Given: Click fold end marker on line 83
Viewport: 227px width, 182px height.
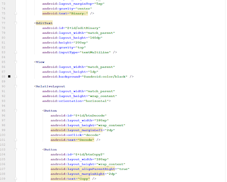Looking at the screenshot, I should click(x=16, y=52).
